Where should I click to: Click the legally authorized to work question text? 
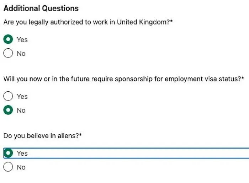87,22
